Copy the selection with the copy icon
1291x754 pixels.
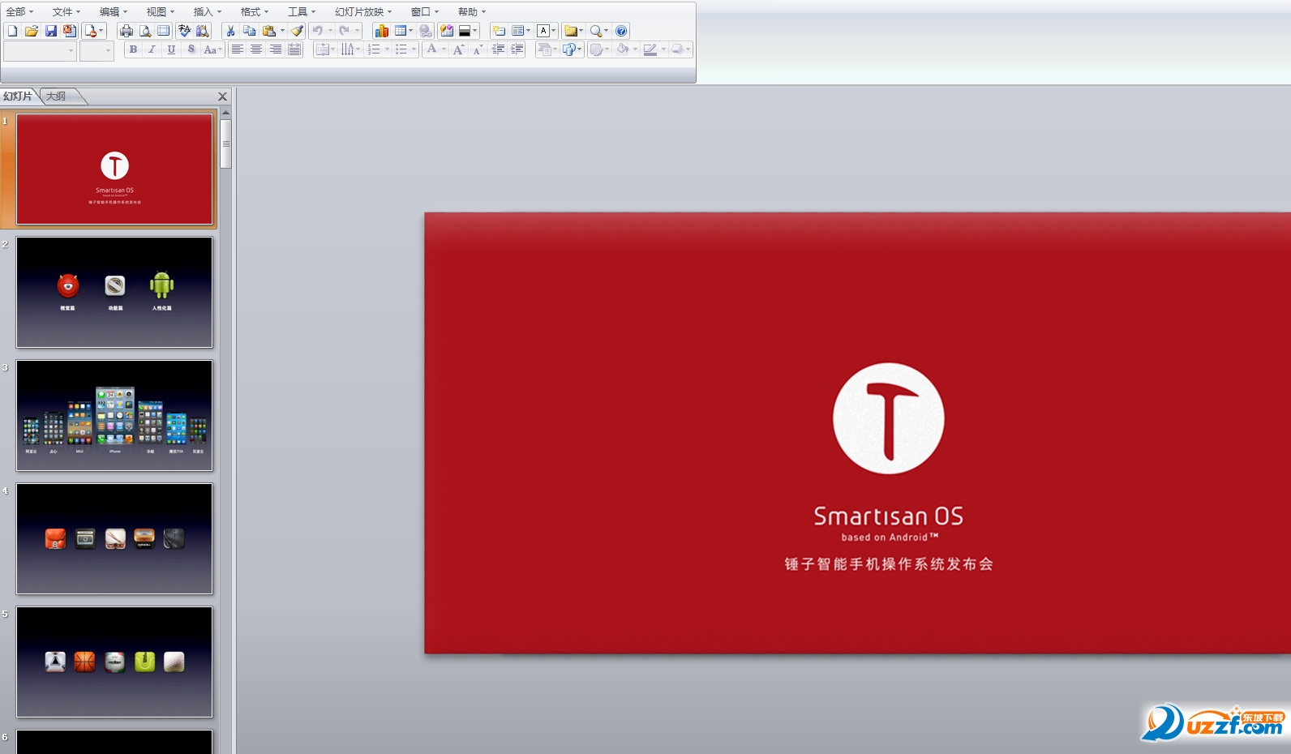pyautogui.click(x=249, y=31)
